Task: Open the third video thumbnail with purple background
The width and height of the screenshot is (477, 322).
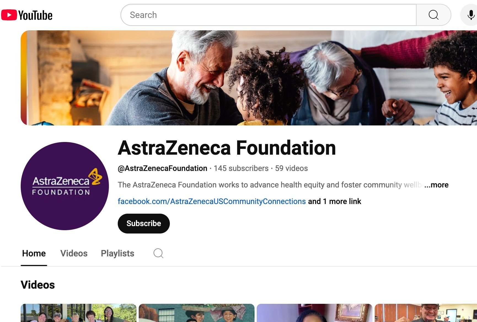Action: (315, 313)
